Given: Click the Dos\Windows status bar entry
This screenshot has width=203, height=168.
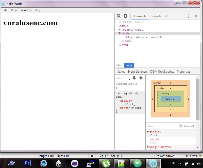Looking at the screenshot, I should click(165, 156).
